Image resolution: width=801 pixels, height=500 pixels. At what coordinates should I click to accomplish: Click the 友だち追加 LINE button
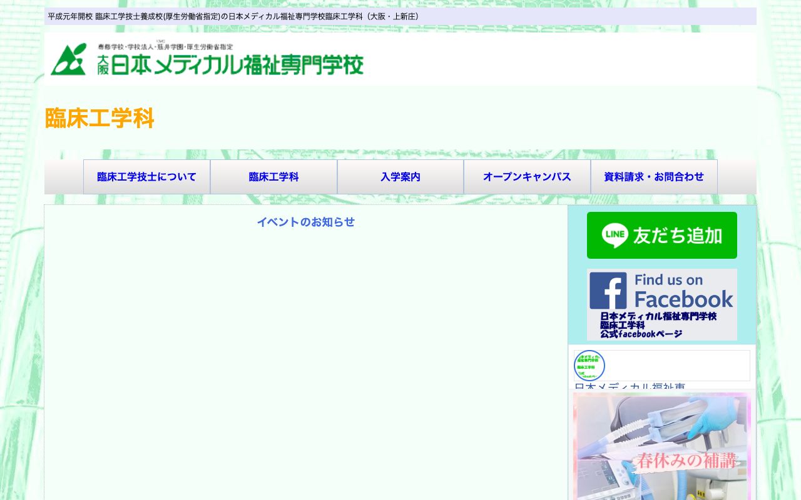coord(661,235)
